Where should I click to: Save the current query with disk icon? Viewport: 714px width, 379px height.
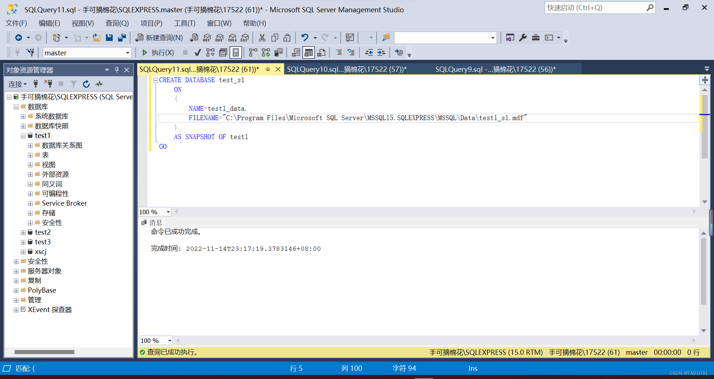[109, 38]
